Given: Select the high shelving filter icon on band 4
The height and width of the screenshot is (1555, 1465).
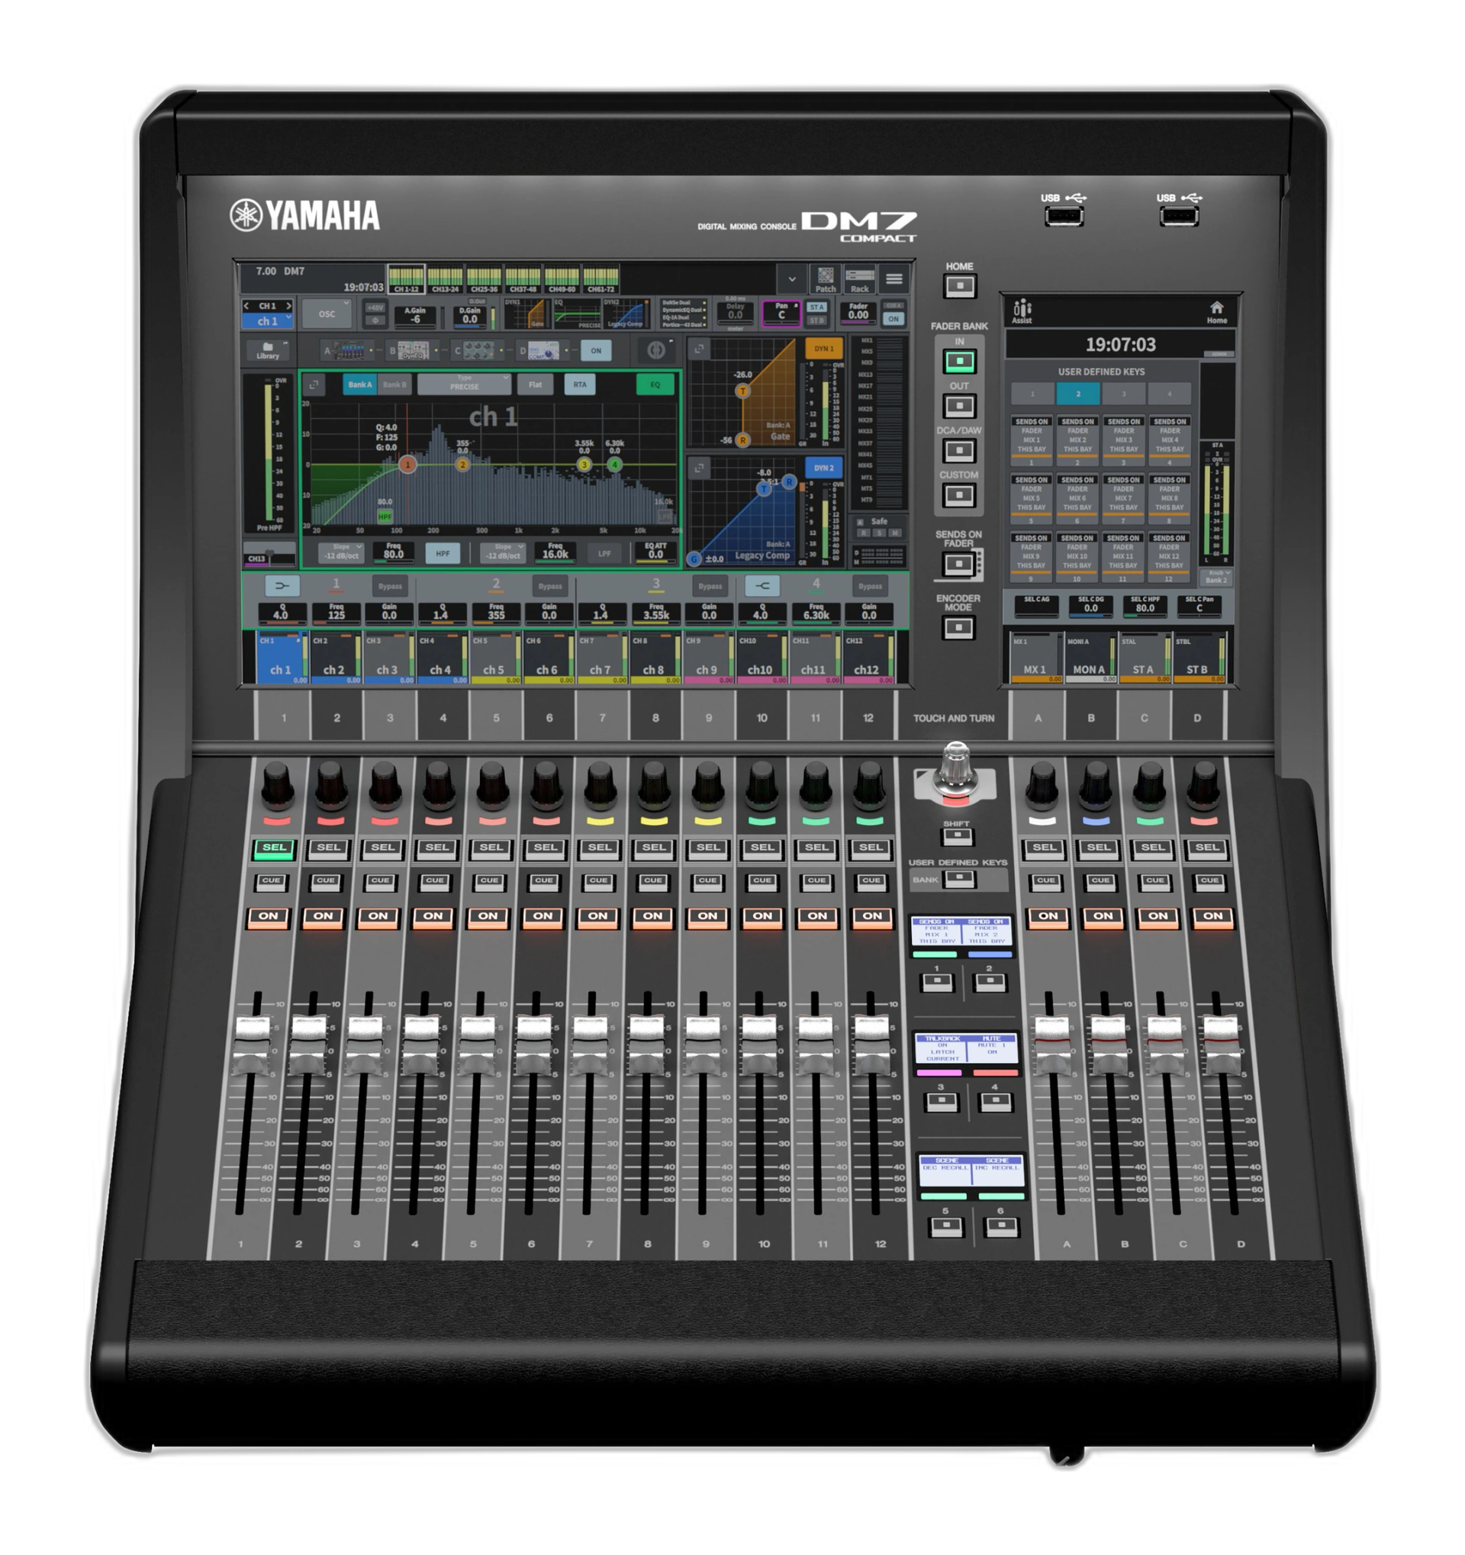Looking at the screenshot, I should click(x=761, y=585).
